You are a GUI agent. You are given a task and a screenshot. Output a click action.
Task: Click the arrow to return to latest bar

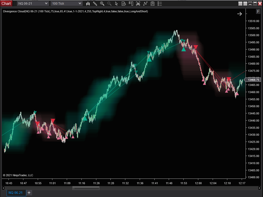click(x=239, y=14)
